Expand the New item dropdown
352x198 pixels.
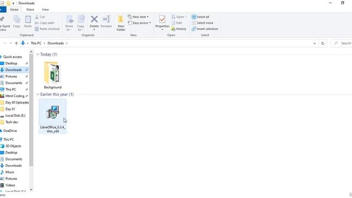pyautogui.click(x=147, y=17)
